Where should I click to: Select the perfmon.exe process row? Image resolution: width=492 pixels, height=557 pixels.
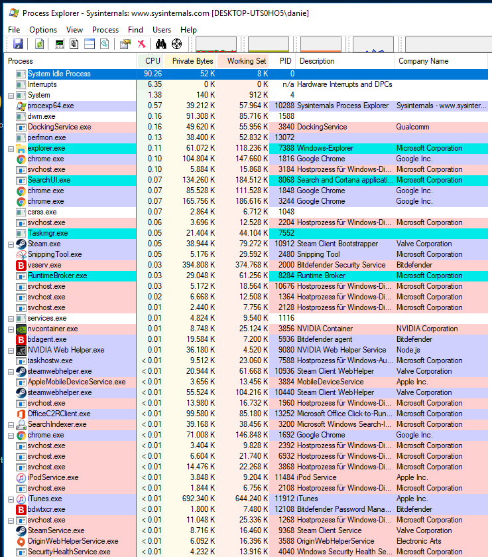click(x=246, y=138)
